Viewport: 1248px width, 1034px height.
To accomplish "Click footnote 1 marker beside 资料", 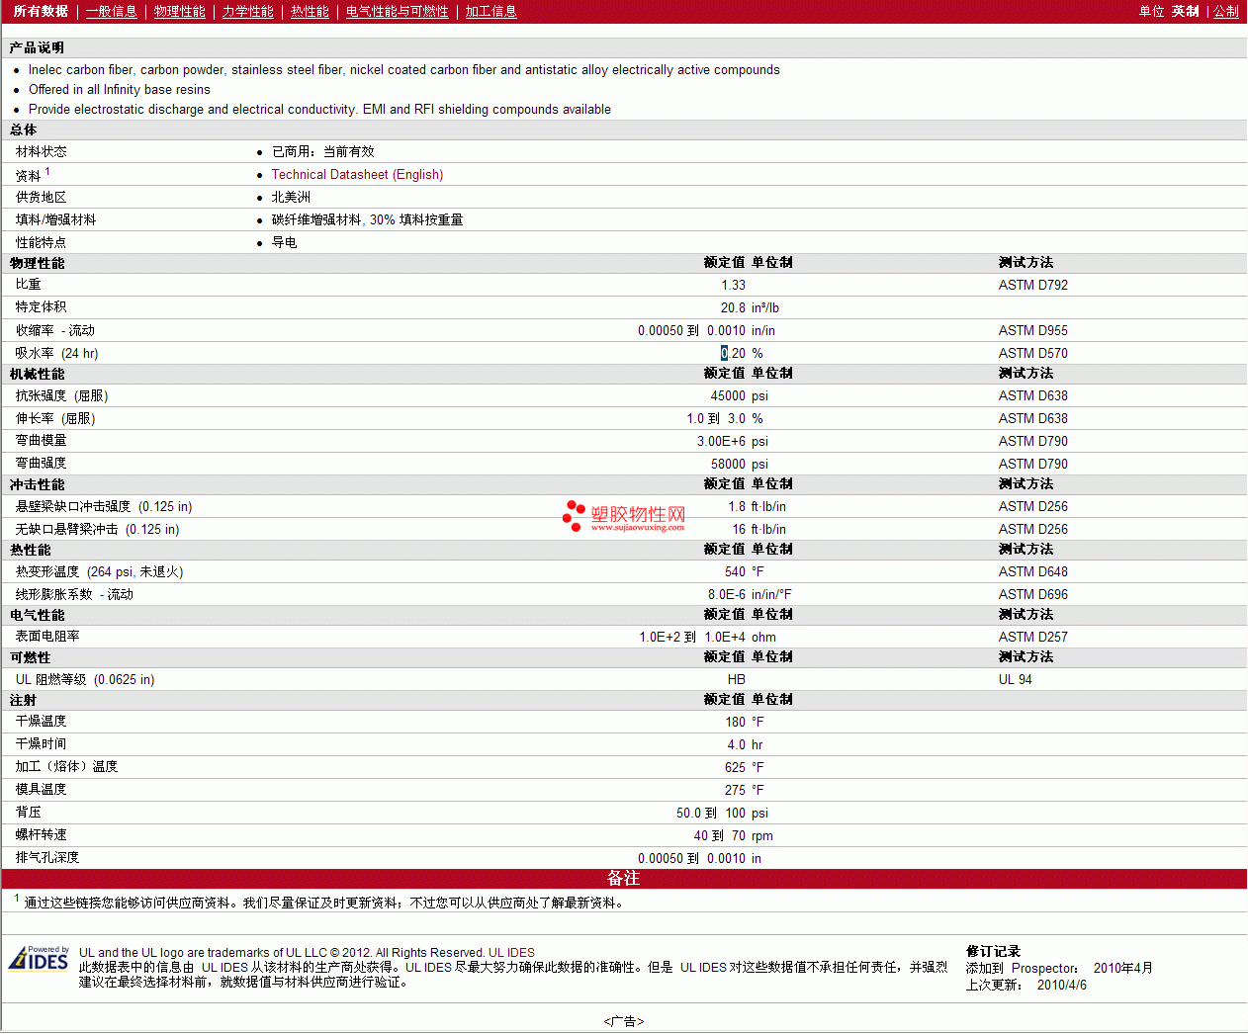I will (47, 171).
